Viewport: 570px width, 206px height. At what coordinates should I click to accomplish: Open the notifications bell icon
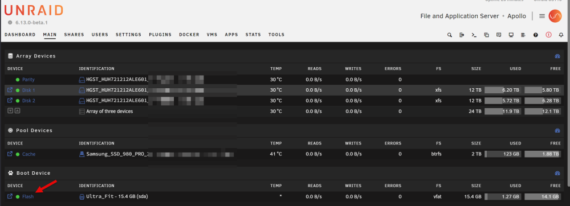[561, 35]
